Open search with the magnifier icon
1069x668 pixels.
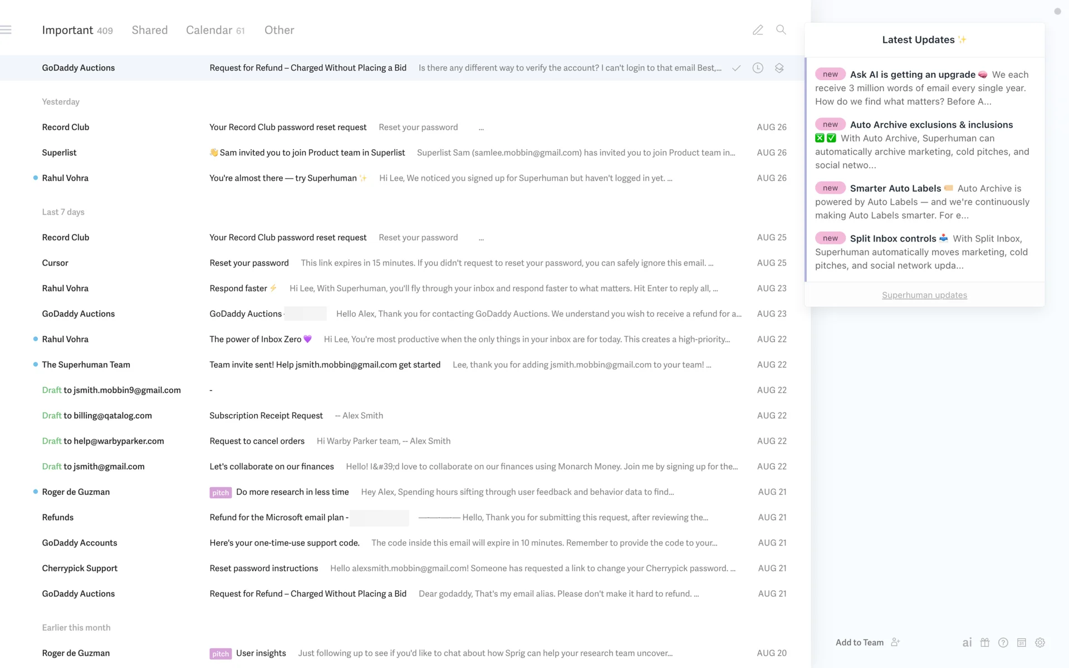(781, 30)
